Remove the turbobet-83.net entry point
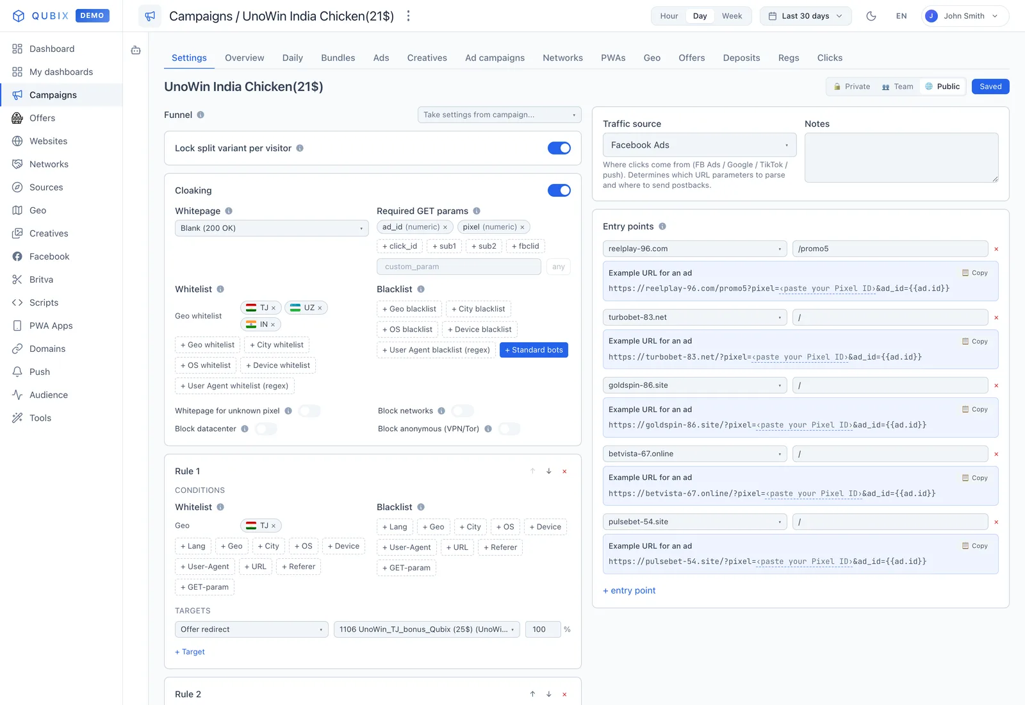The width and height of the screenshot is (1025, 705). coord(996,317)
